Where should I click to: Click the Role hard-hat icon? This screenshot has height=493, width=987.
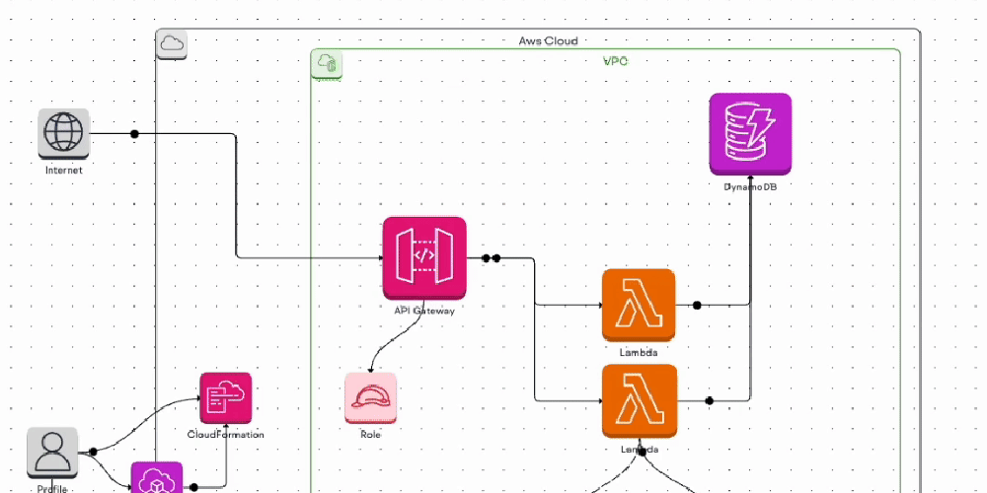tap(371, 397)
